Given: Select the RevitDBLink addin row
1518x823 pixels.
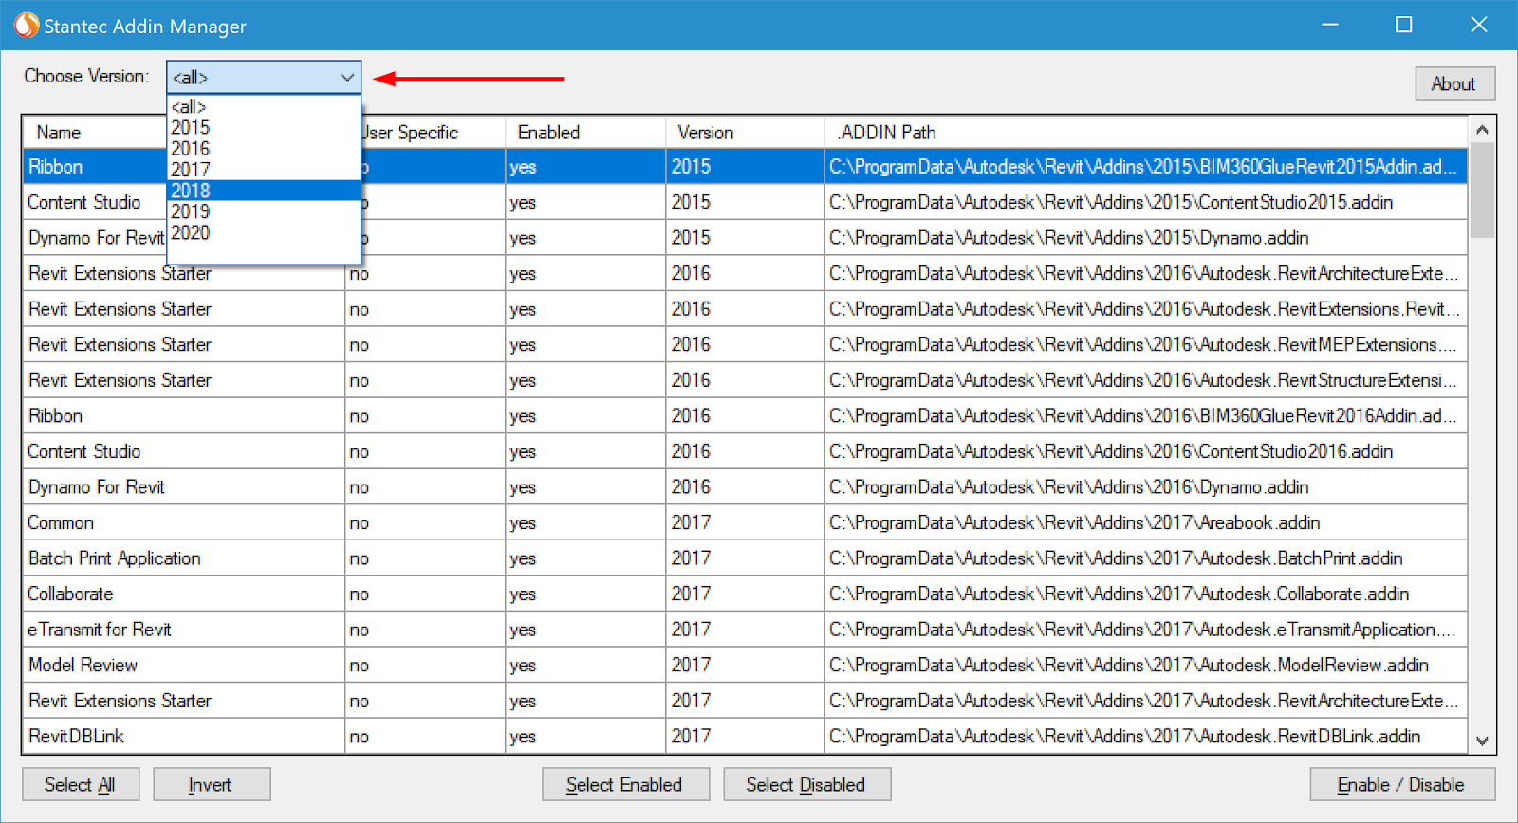Looking at the screenshot, I should tap(745, 737).
